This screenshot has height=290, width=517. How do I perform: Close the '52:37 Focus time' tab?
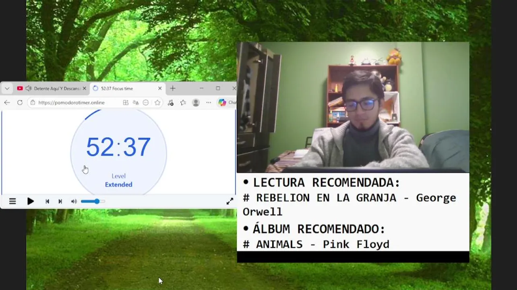point(160,88)
